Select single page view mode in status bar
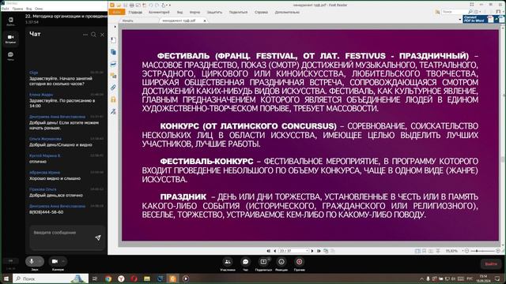Screen dimensions: 506x284 point(418,251)
